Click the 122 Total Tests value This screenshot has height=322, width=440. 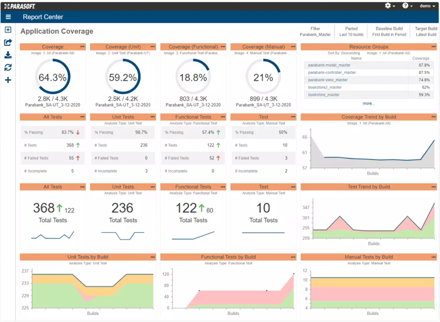pyautogui.click(x=186, y=208)
